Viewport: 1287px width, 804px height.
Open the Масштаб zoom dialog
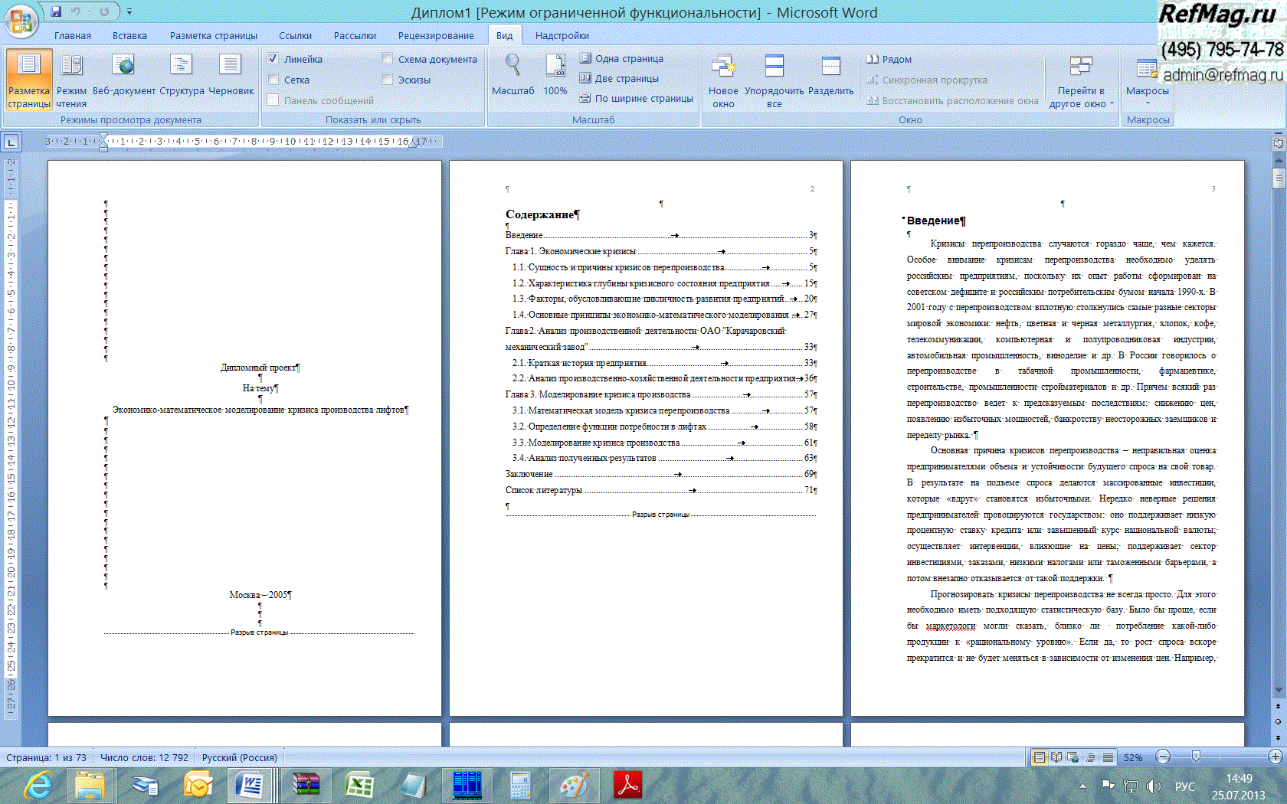coord(513,75)
